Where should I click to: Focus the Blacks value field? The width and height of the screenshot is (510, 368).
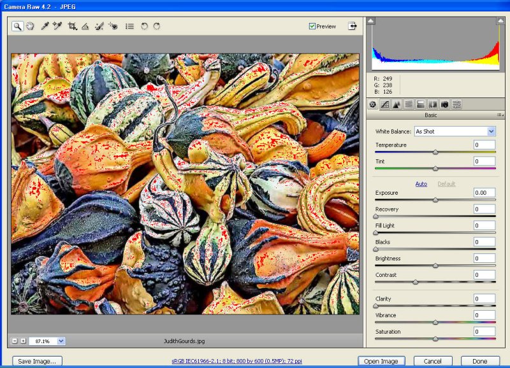click(x=484, y=242)
